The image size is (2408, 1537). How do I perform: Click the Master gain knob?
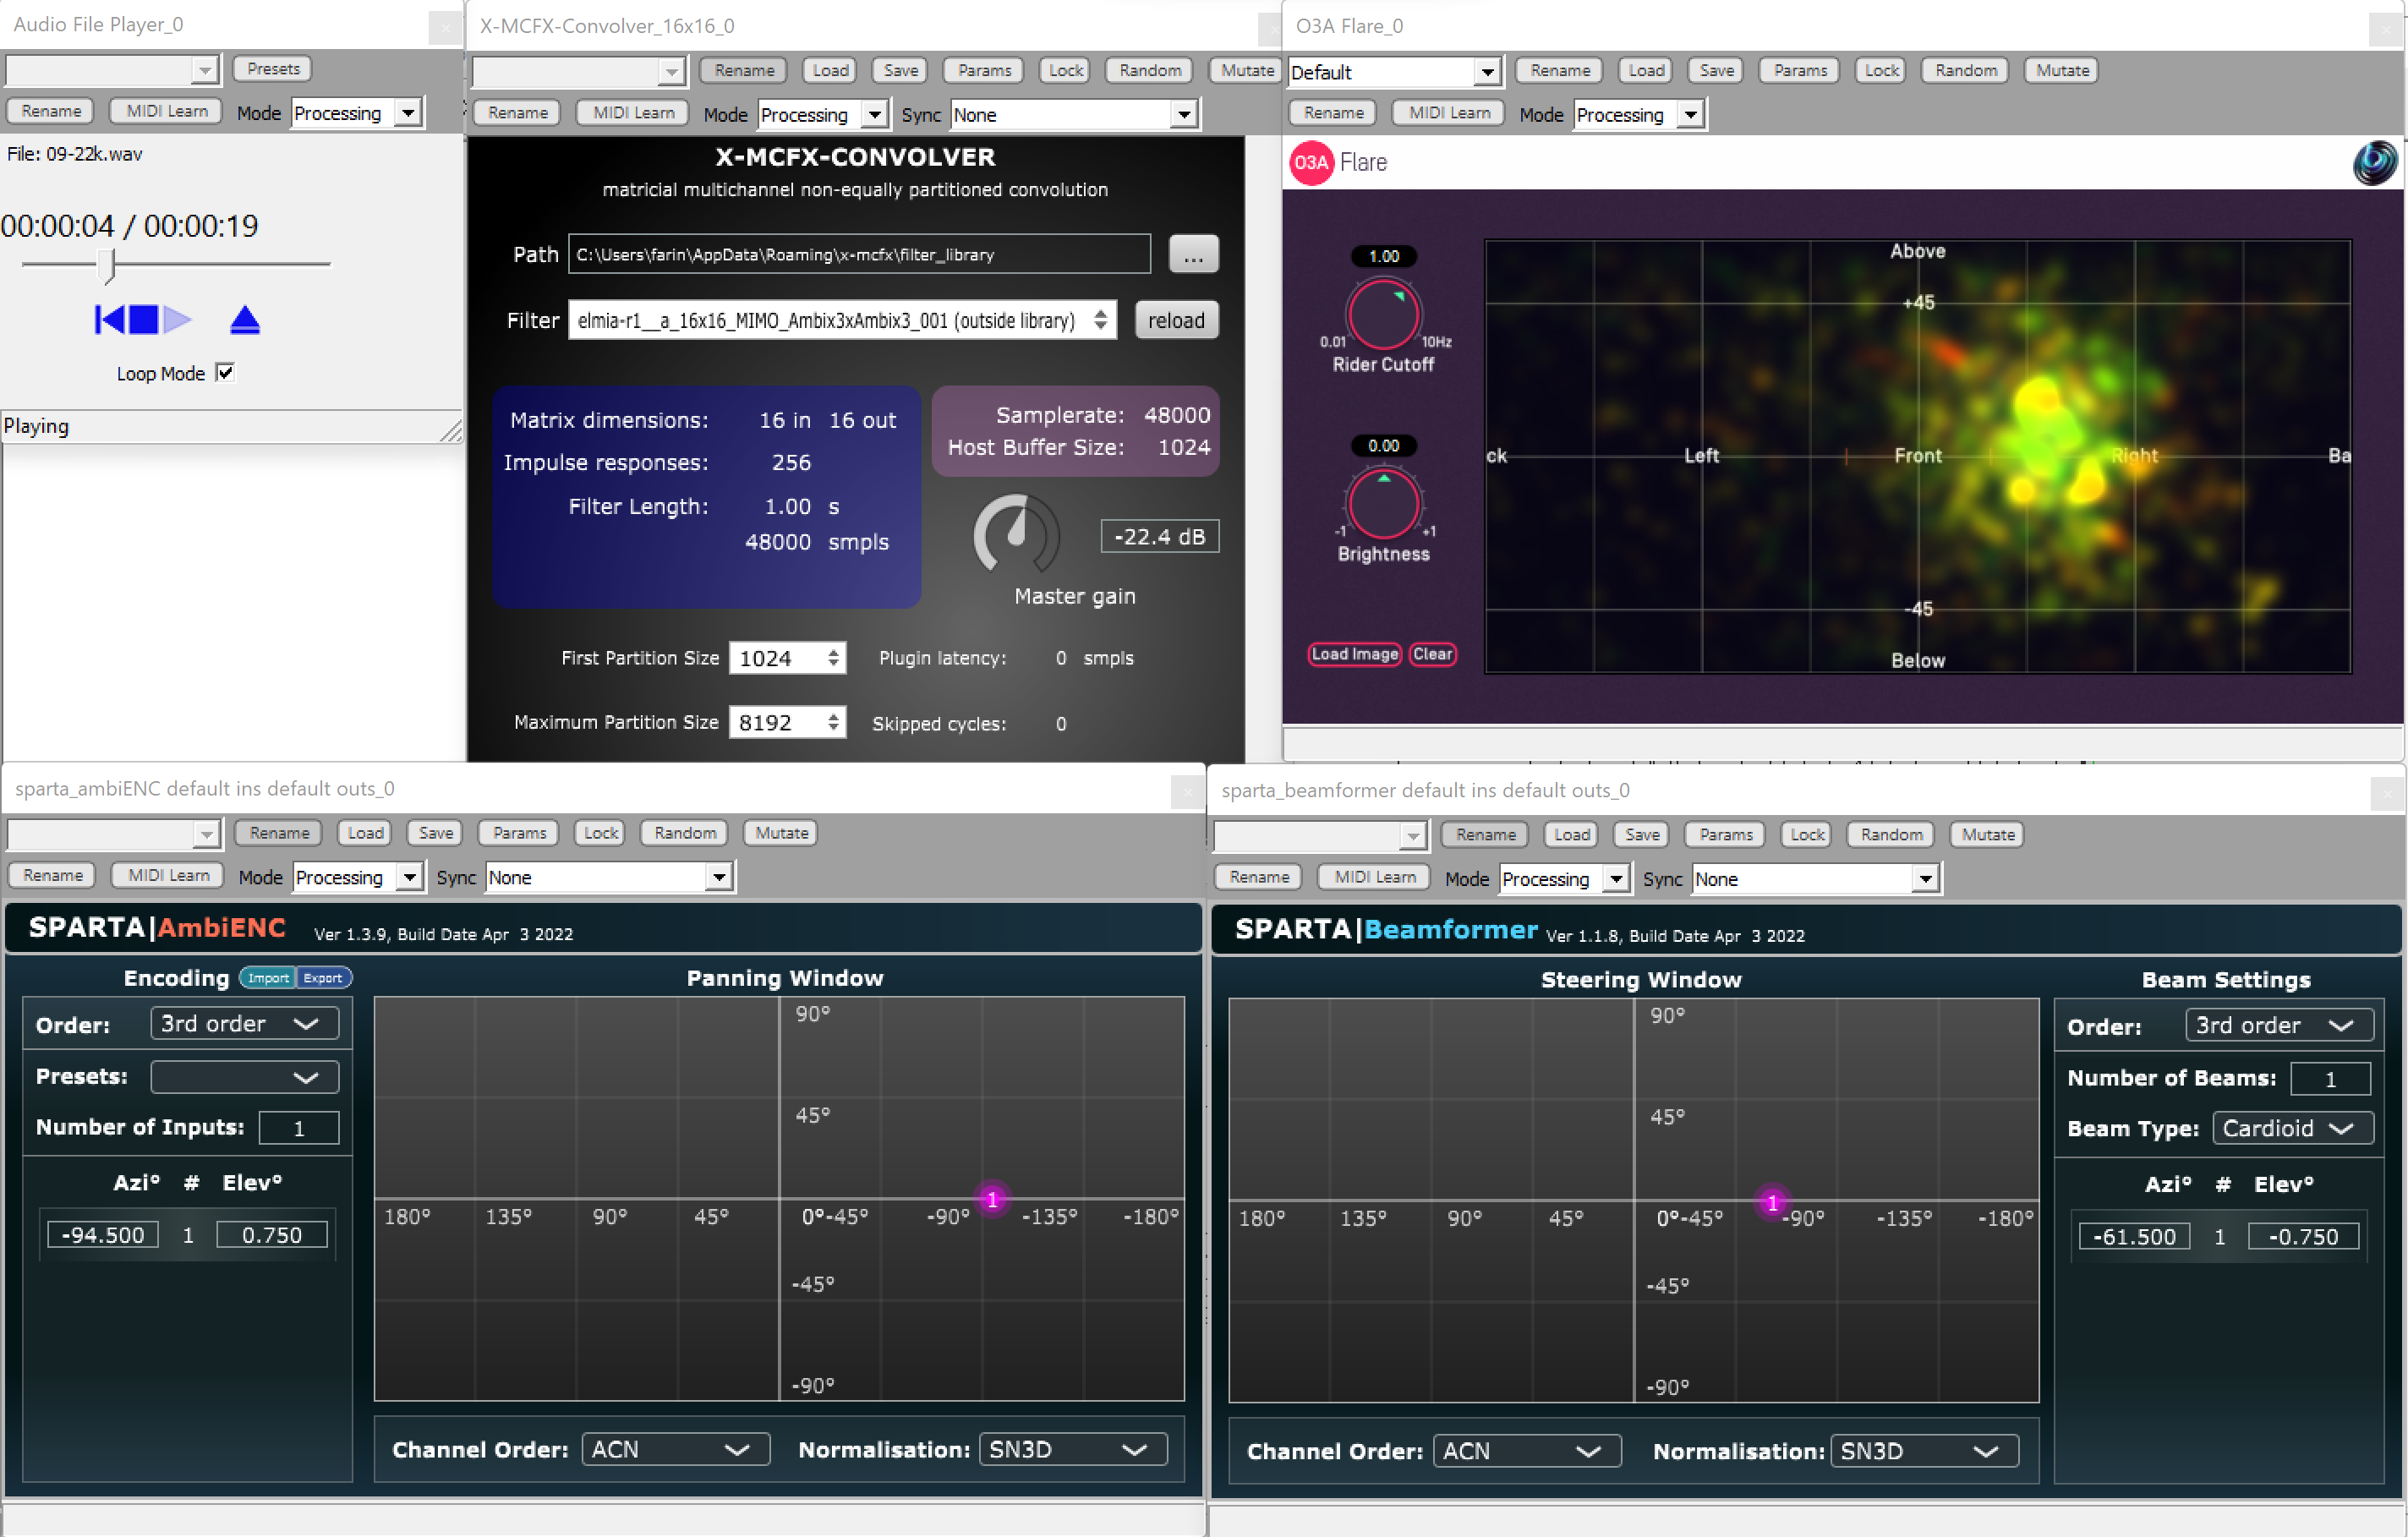tap(1016, 535)
